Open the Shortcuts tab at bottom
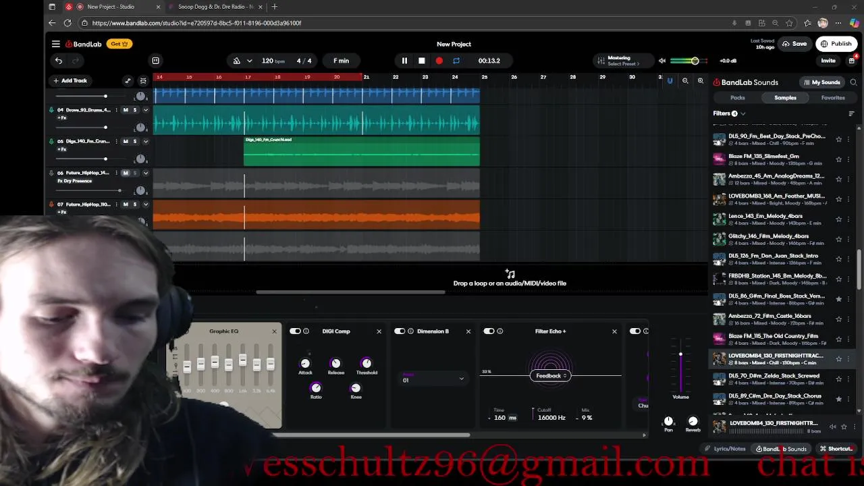The width and height of the screenshot is (864, 486). point(836,449)
